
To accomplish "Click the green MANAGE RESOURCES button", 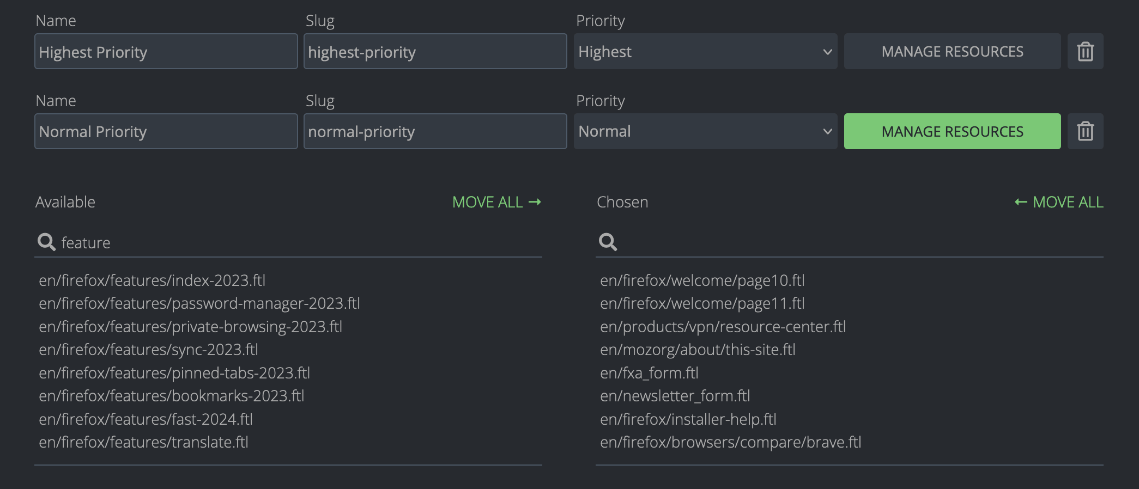I will point(952,131).
